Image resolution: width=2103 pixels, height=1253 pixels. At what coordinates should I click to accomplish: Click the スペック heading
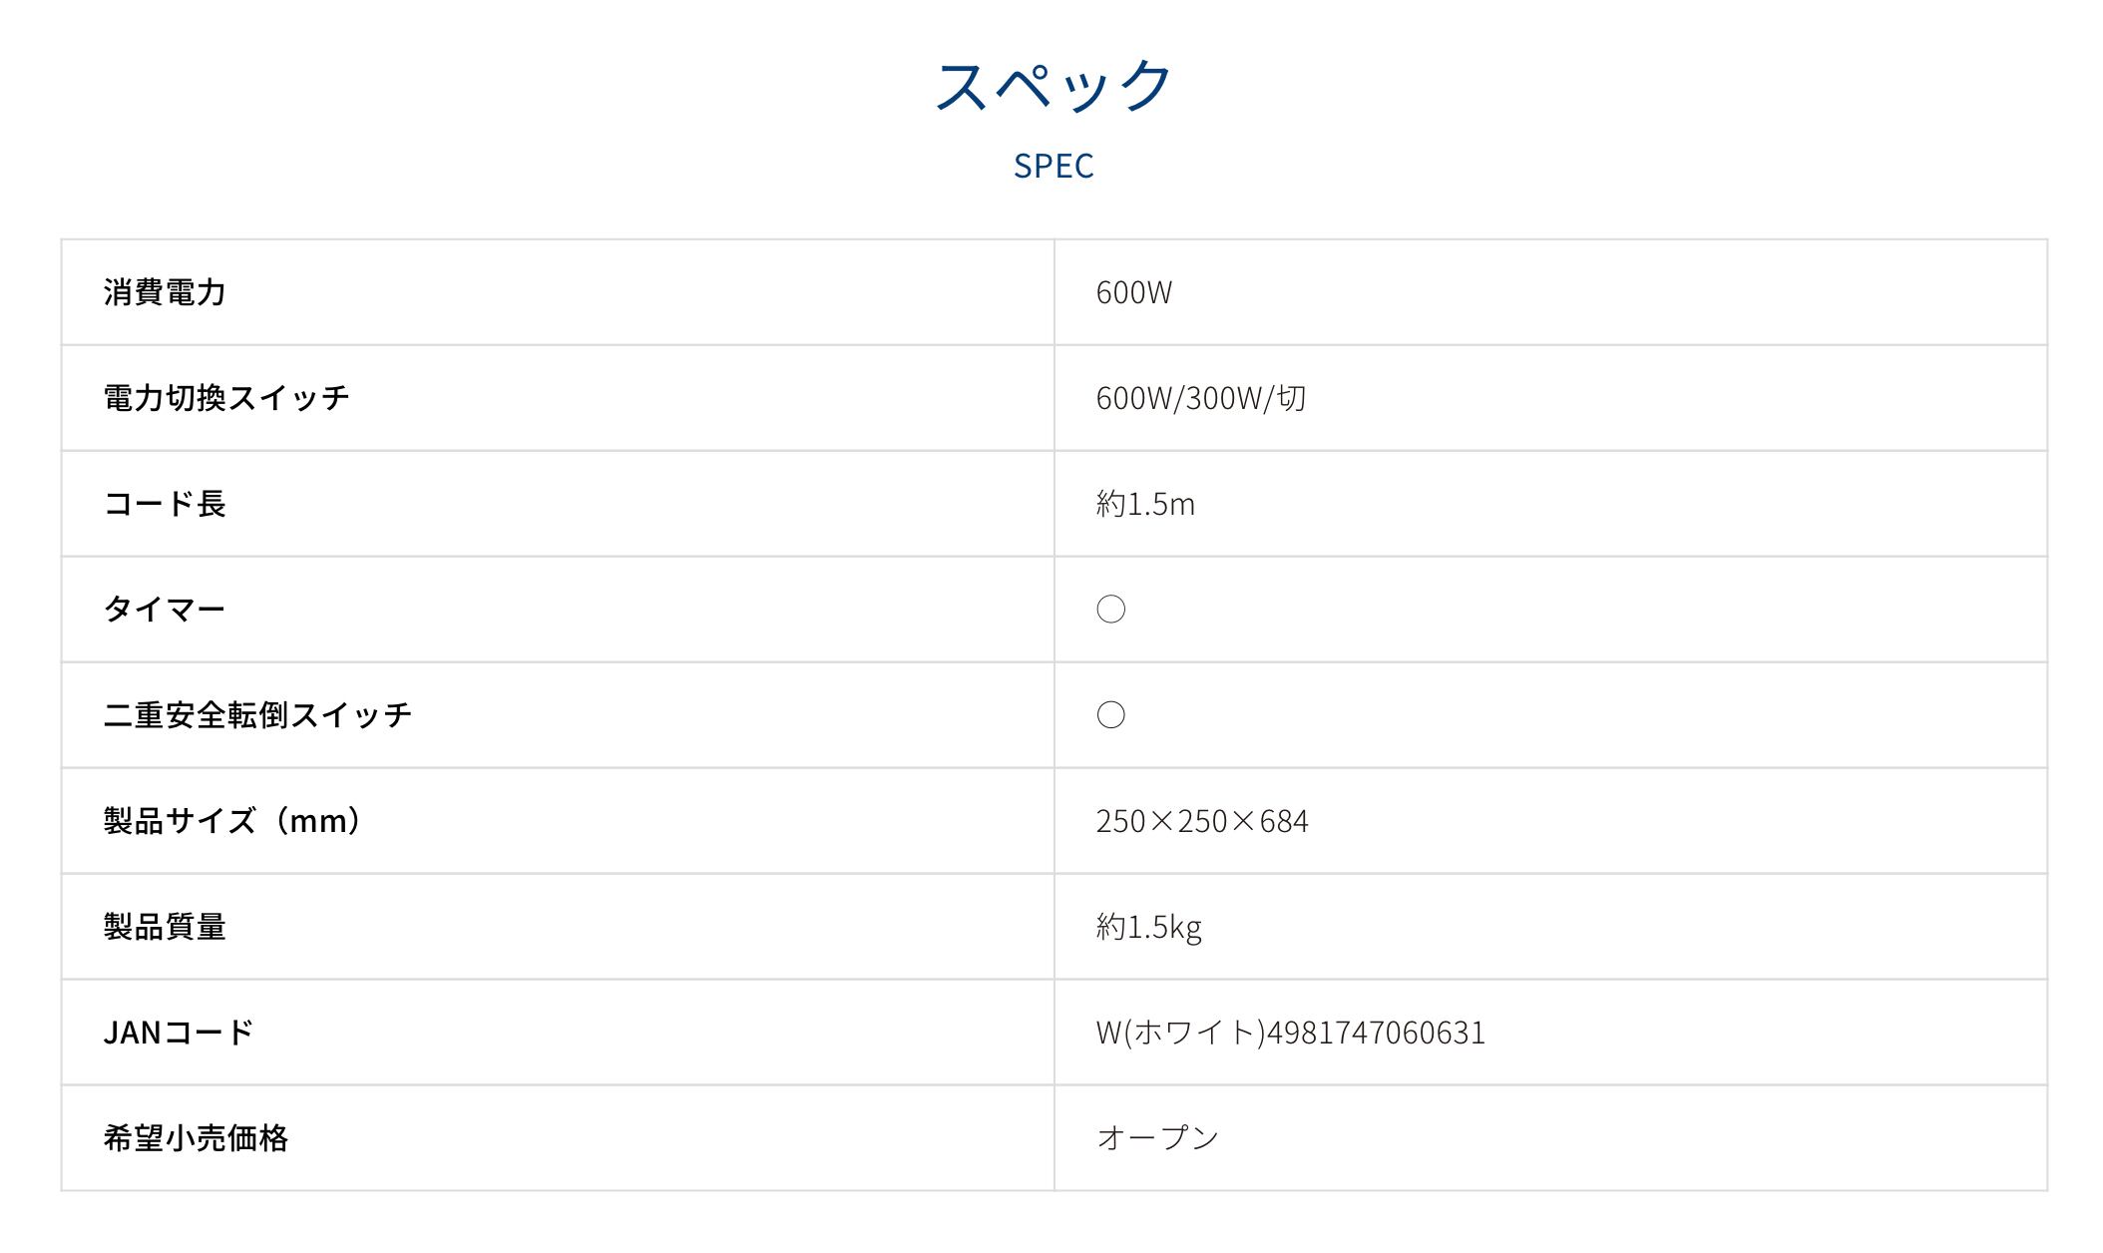click(x=1053, y=85)
